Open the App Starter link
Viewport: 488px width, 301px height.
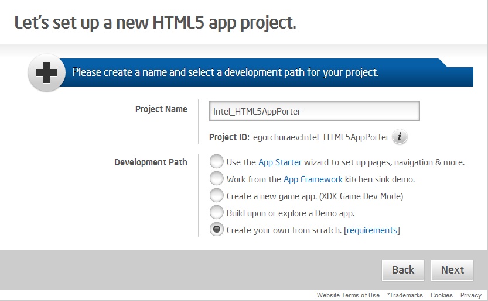pyautogui.click(x=280, y=162)
